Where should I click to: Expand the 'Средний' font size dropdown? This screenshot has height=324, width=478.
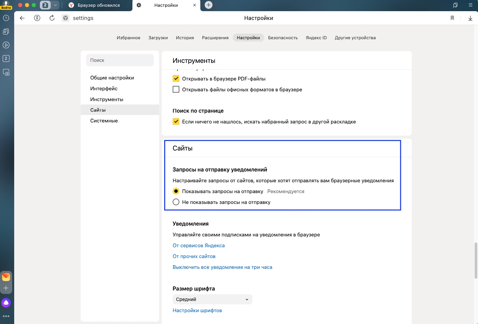[212, 299]
